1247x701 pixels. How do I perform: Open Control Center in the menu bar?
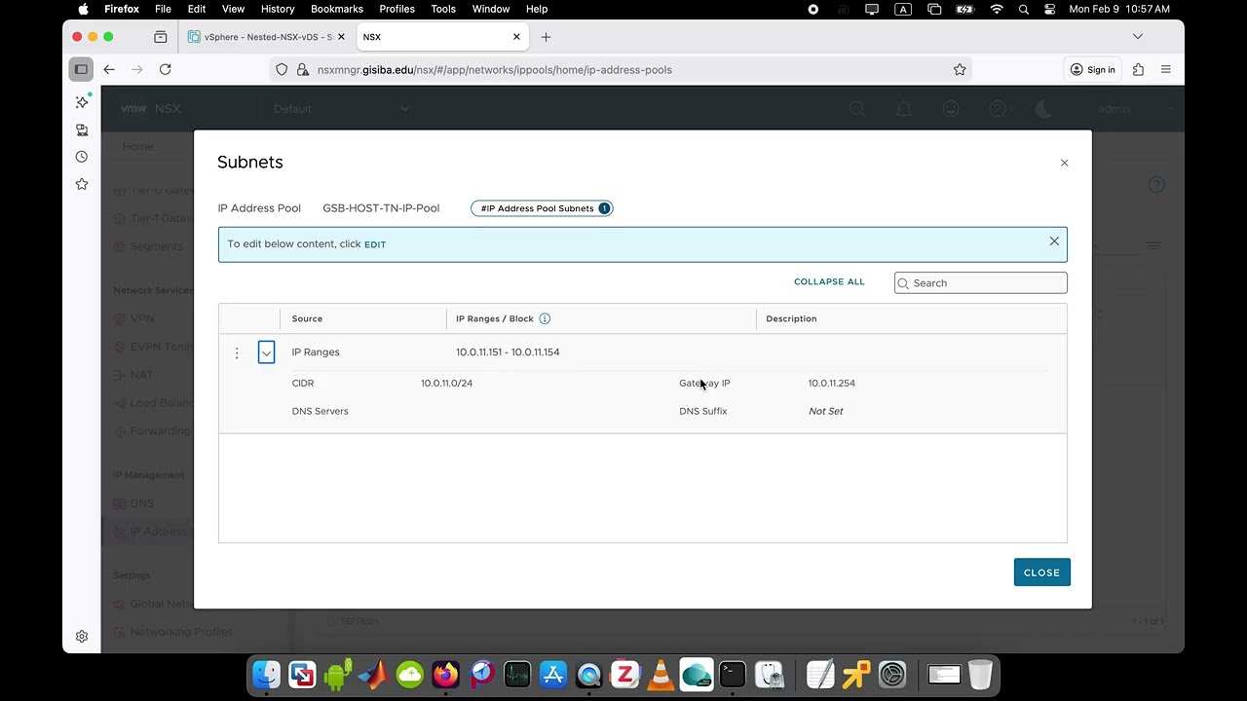point(1049,9)
